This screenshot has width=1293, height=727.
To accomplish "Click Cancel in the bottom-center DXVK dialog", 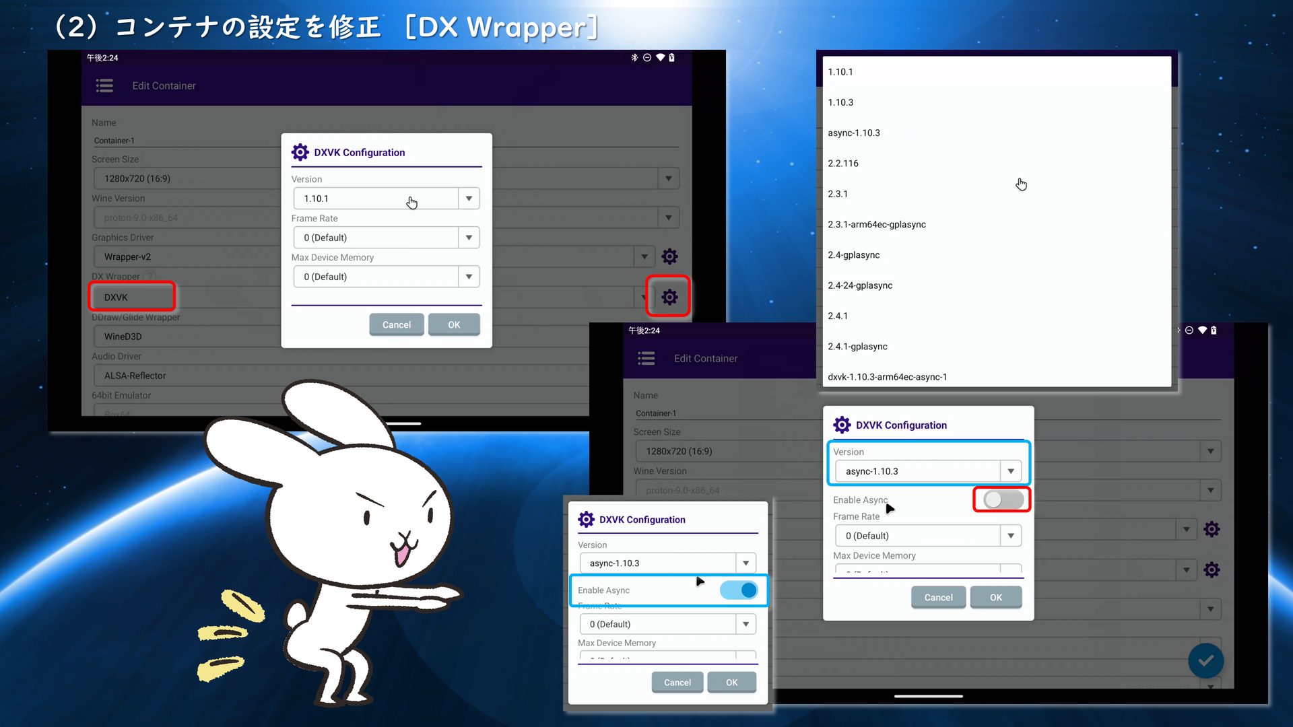I will [677, 683].
